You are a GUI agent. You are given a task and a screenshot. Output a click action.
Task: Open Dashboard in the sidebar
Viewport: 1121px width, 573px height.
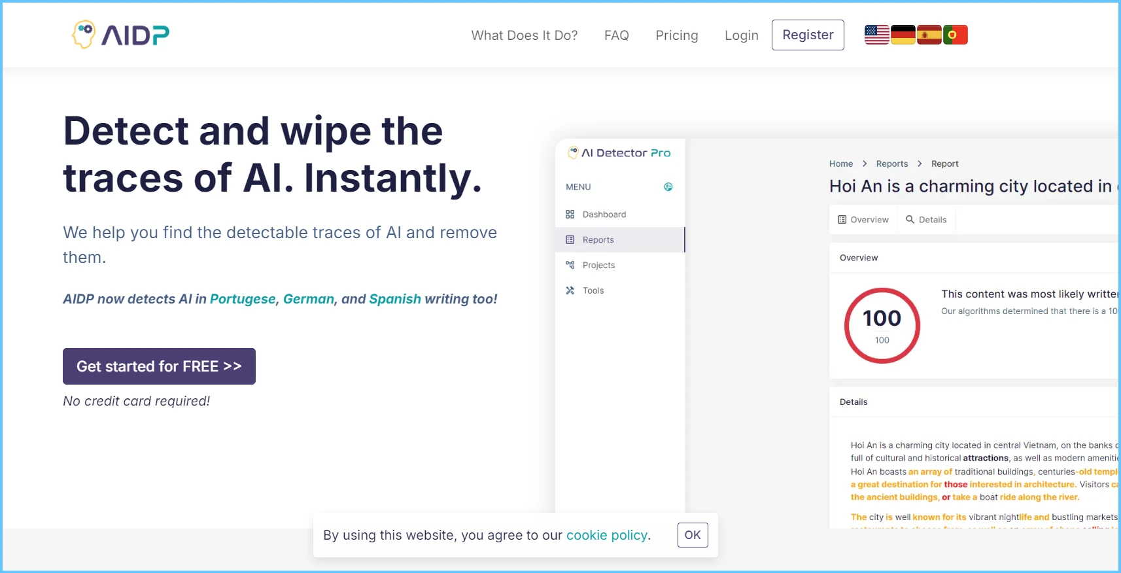pyautogui.click(x=620, y=215)
